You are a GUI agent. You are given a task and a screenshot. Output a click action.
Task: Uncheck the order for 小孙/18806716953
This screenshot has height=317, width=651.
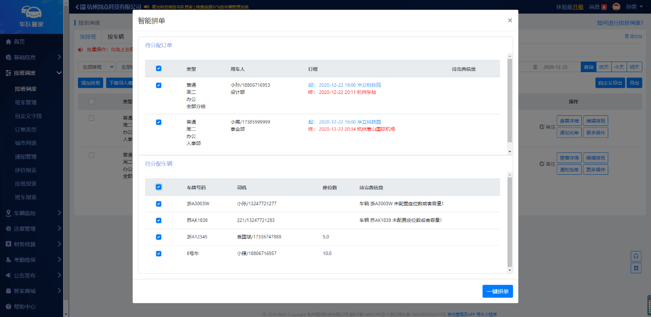point(159,85)
